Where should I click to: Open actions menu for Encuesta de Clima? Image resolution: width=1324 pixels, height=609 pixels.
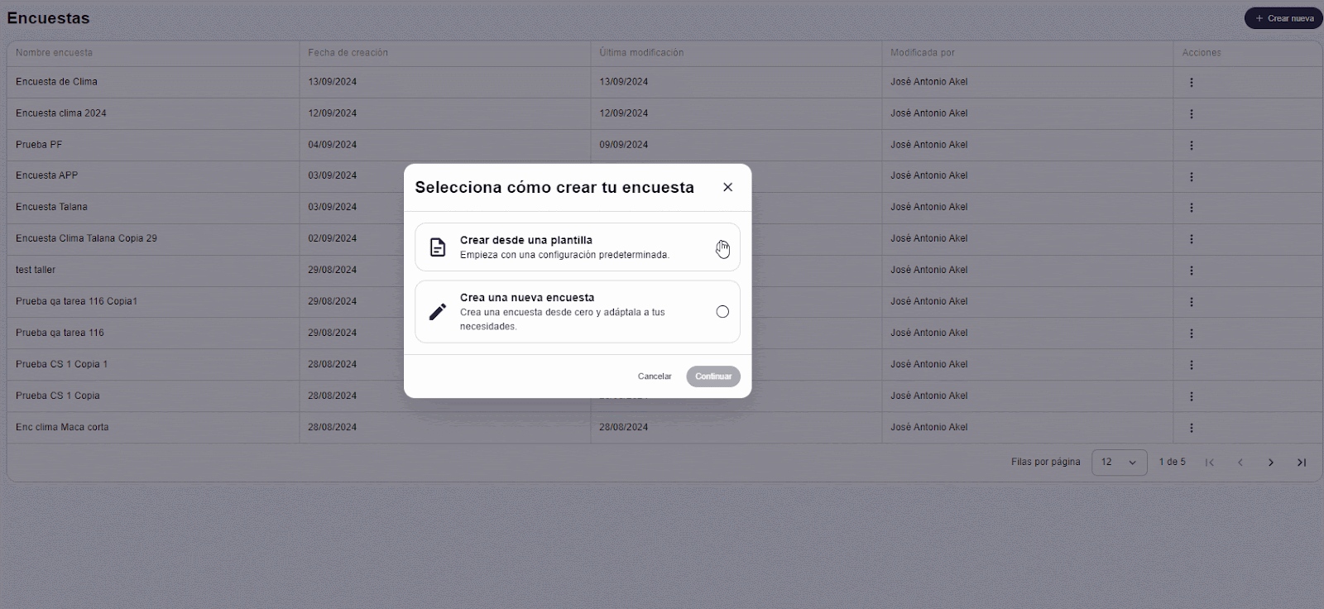tap(1192, 82)
